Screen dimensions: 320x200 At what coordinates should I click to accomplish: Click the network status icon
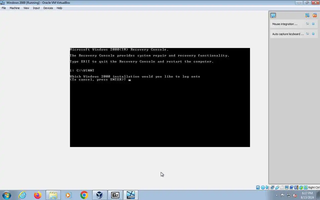(272, 187)
